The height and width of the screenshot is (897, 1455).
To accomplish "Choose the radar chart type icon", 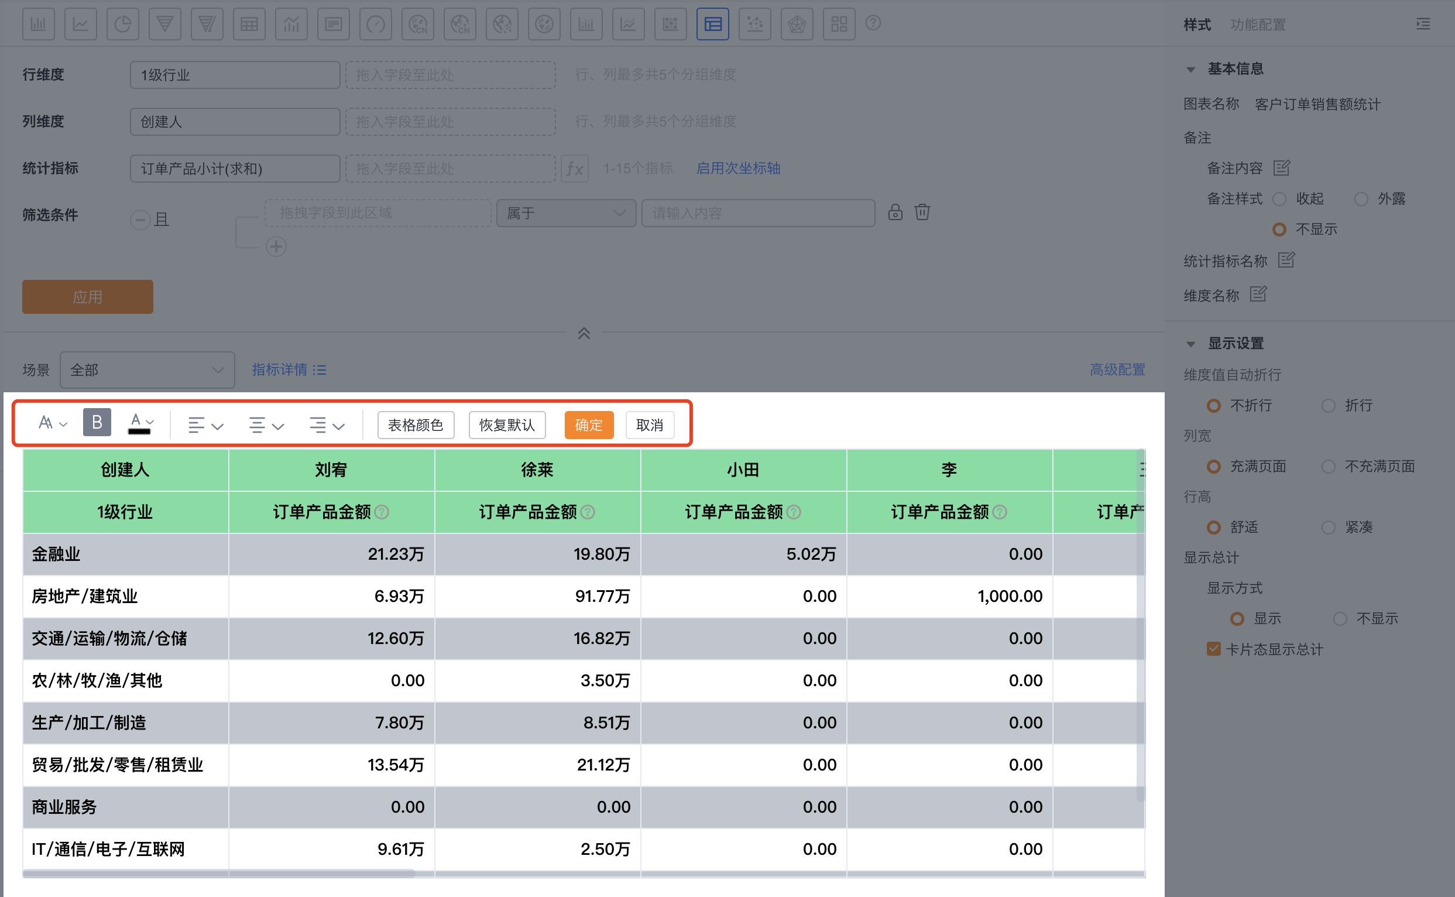I will click(797, 25).
